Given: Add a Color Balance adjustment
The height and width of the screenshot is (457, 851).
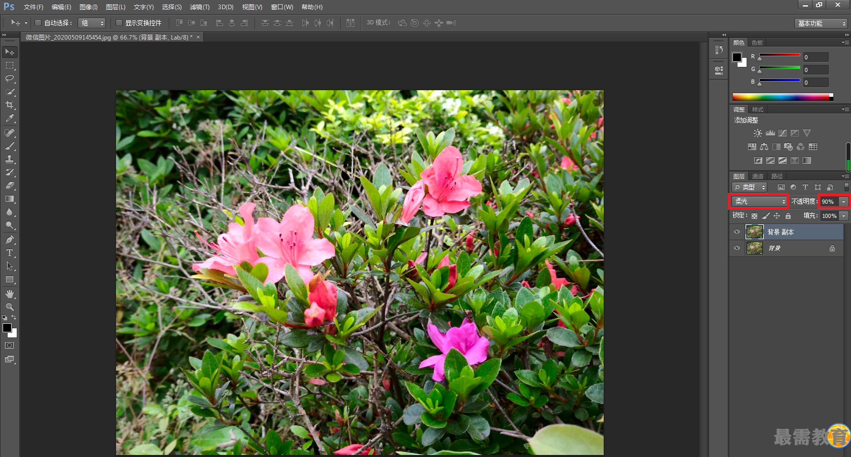Looking at the screenshot, I should point(764,147).
